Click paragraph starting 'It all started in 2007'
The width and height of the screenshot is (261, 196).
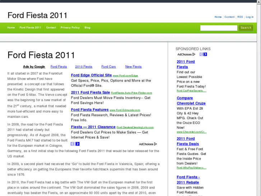tap(37, 95)
